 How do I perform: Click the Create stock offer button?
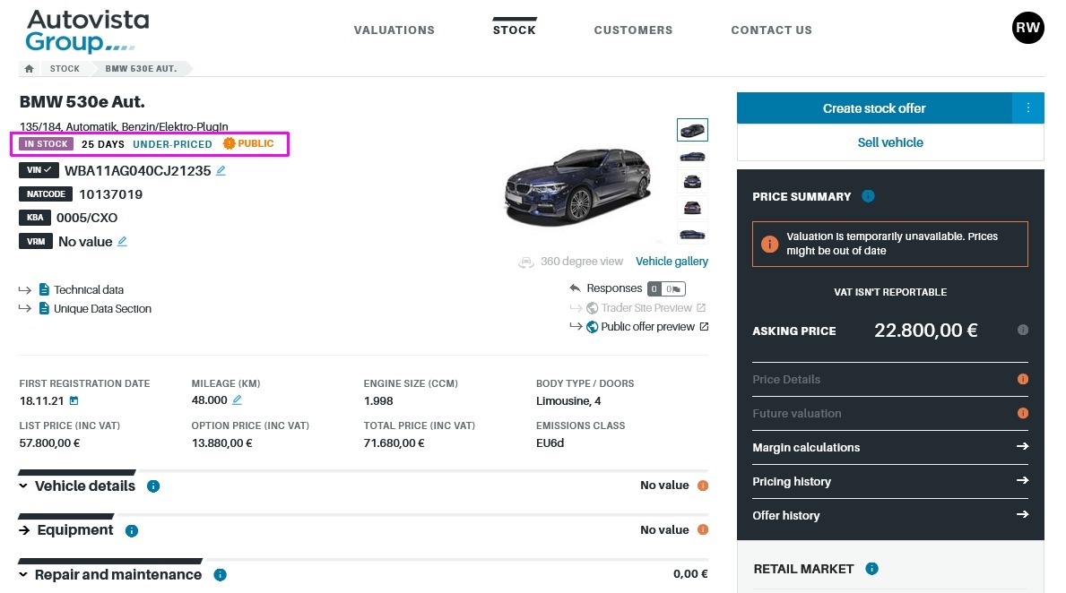[874, 108]
